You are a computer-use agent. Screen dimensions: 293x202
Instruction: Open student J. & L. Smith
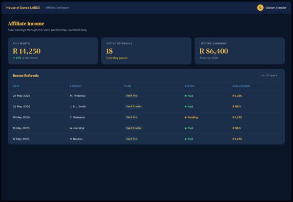tap(78, 106)
